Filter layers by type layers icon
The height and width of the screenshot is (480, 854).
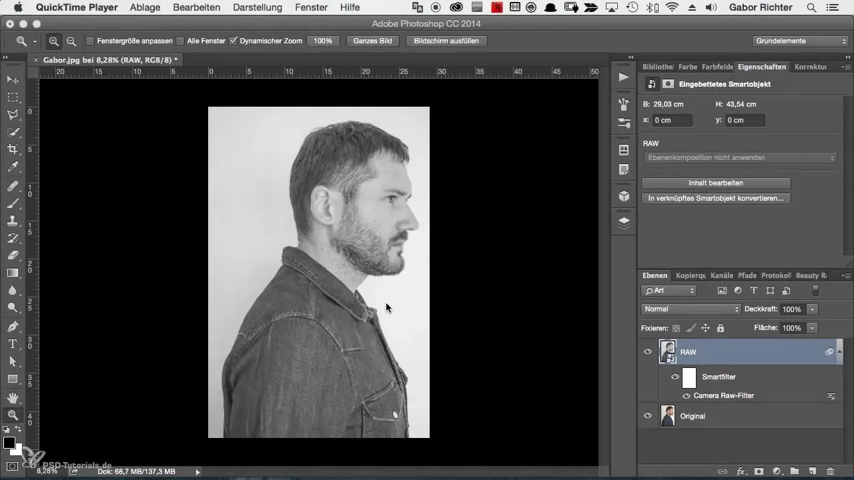754,291
